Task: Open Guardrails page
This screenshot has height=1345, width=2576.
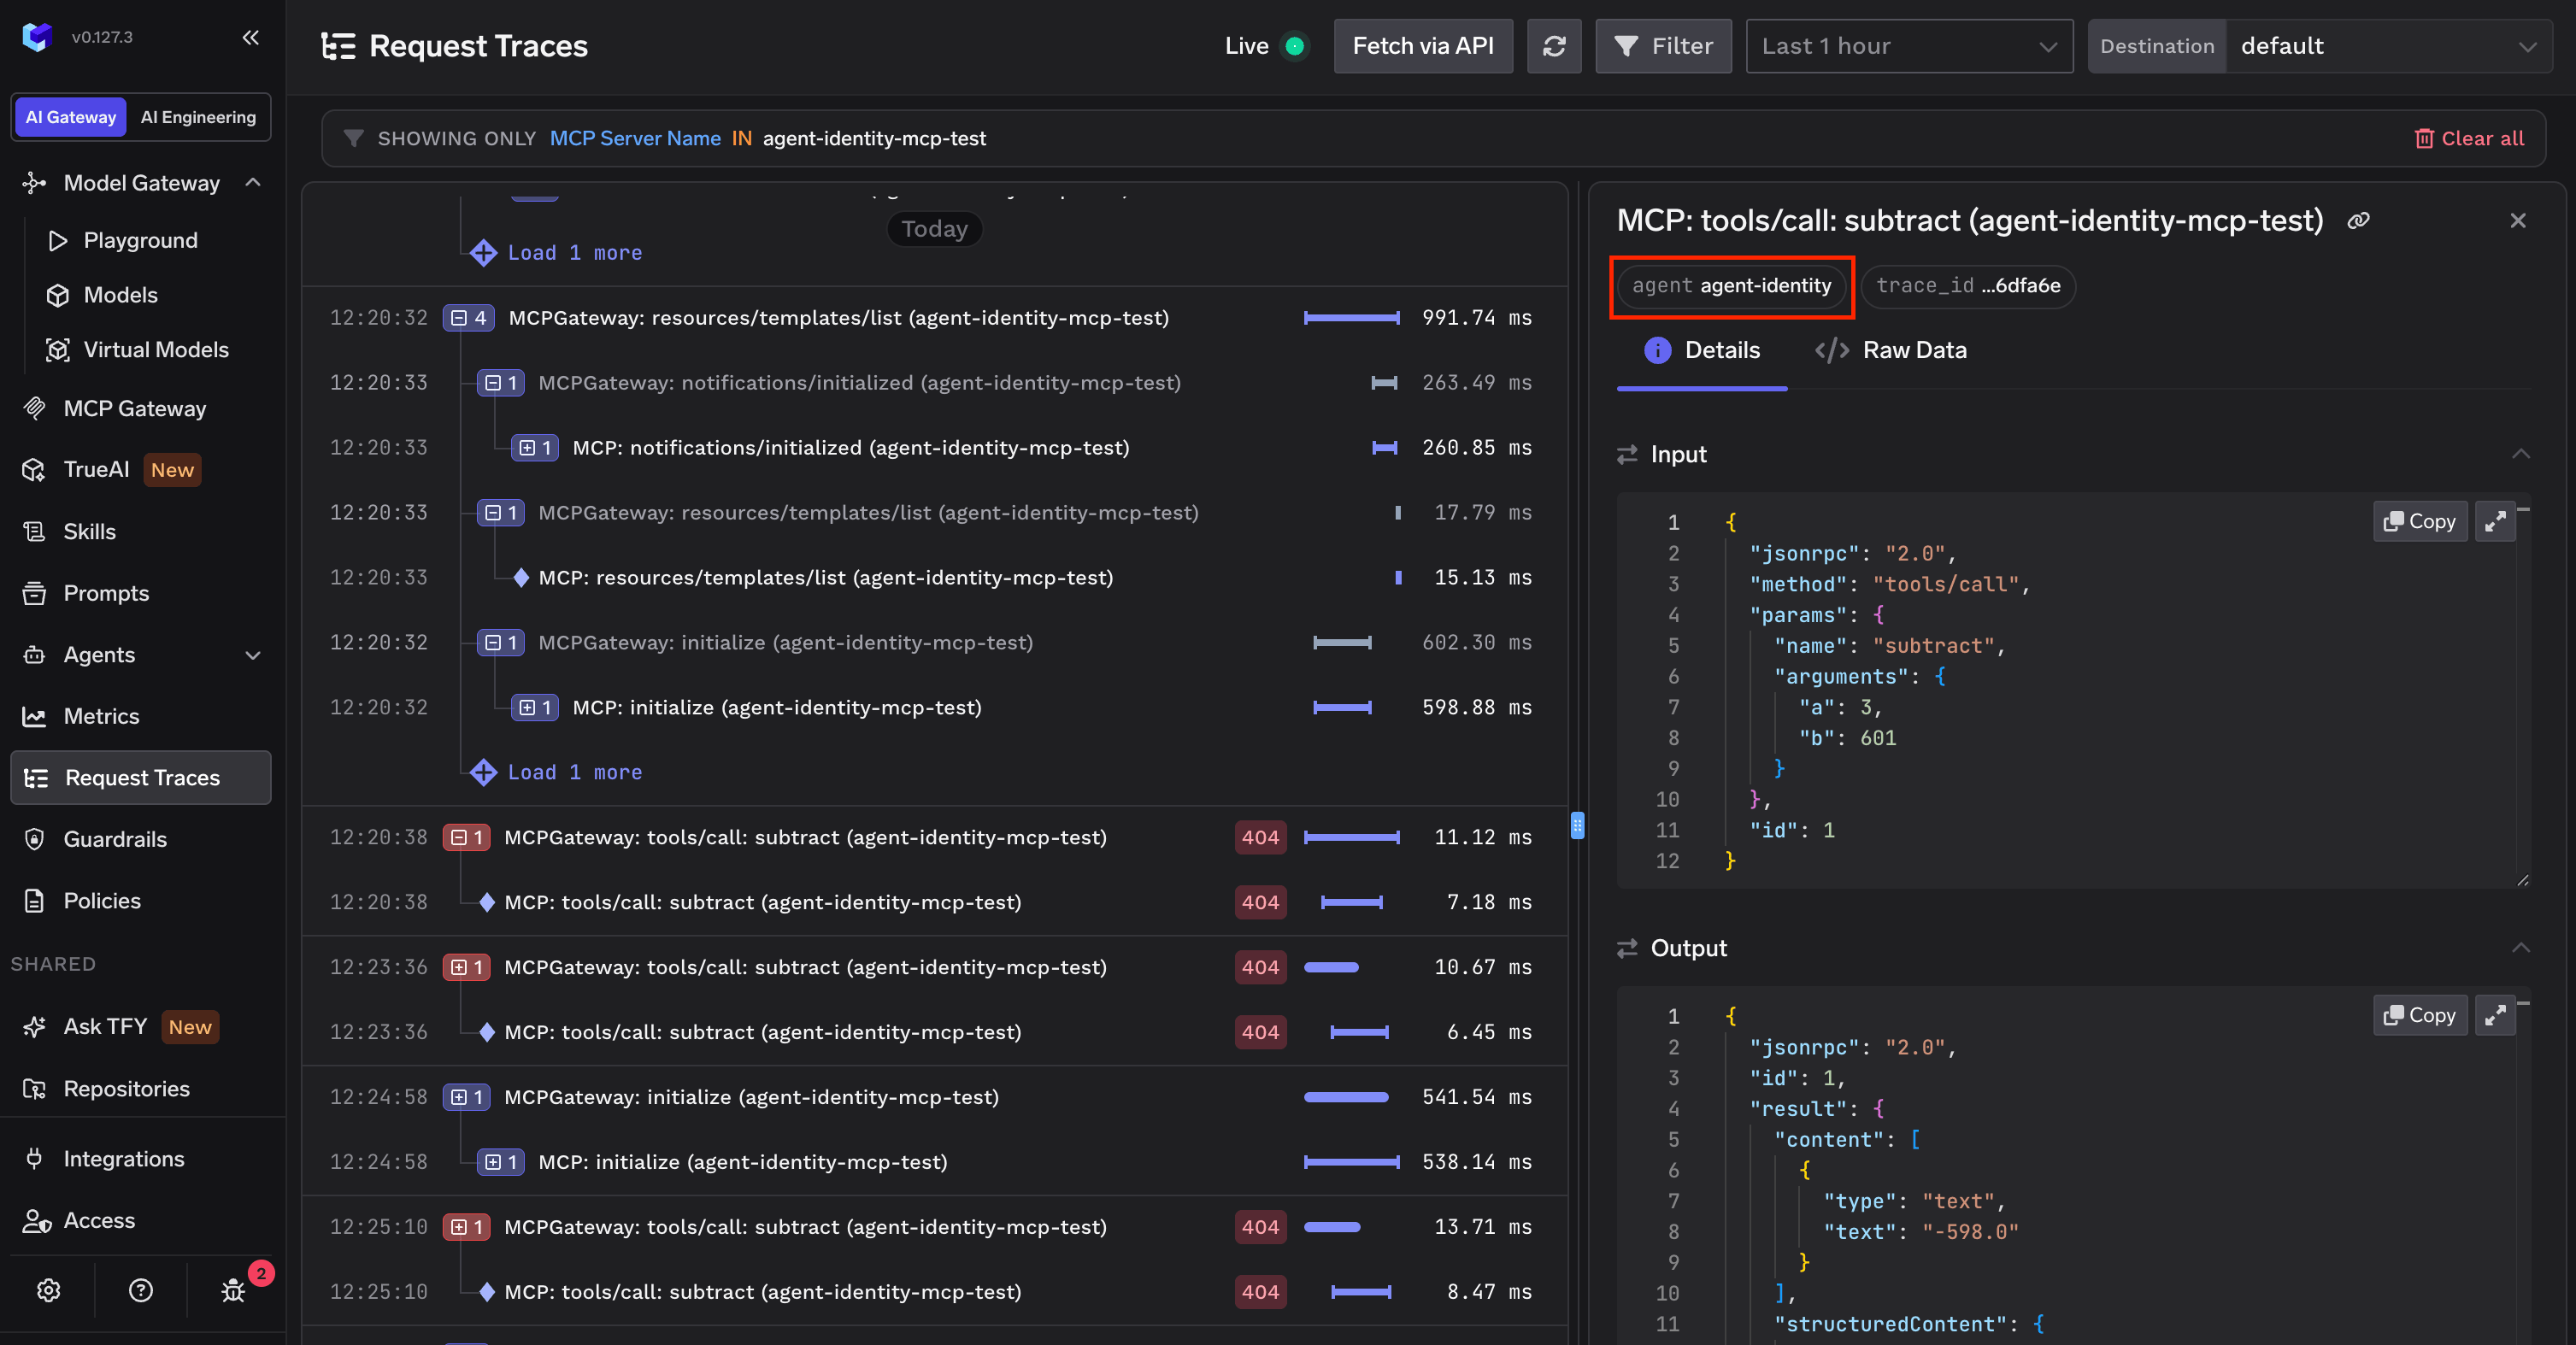Action: 115,839
